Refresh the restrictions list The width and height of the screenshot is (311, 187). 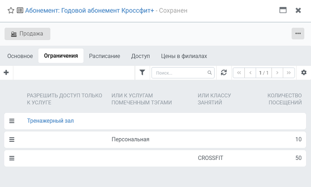coord(224,72)
